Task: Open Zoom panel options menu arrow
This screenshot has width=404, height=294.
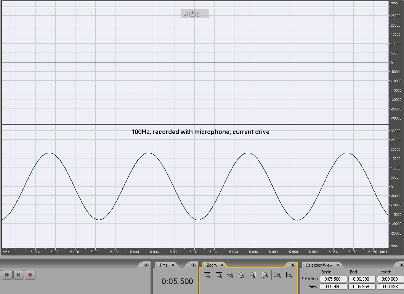Action: coord(293,265)
